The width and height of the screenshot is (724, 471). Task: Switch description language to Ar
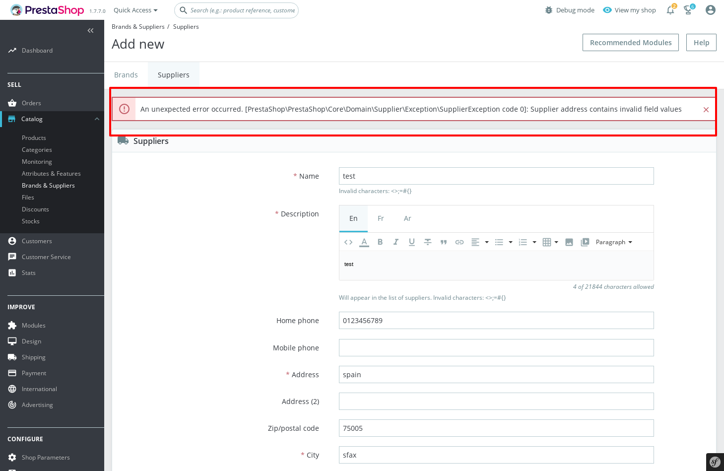[407, 218]
